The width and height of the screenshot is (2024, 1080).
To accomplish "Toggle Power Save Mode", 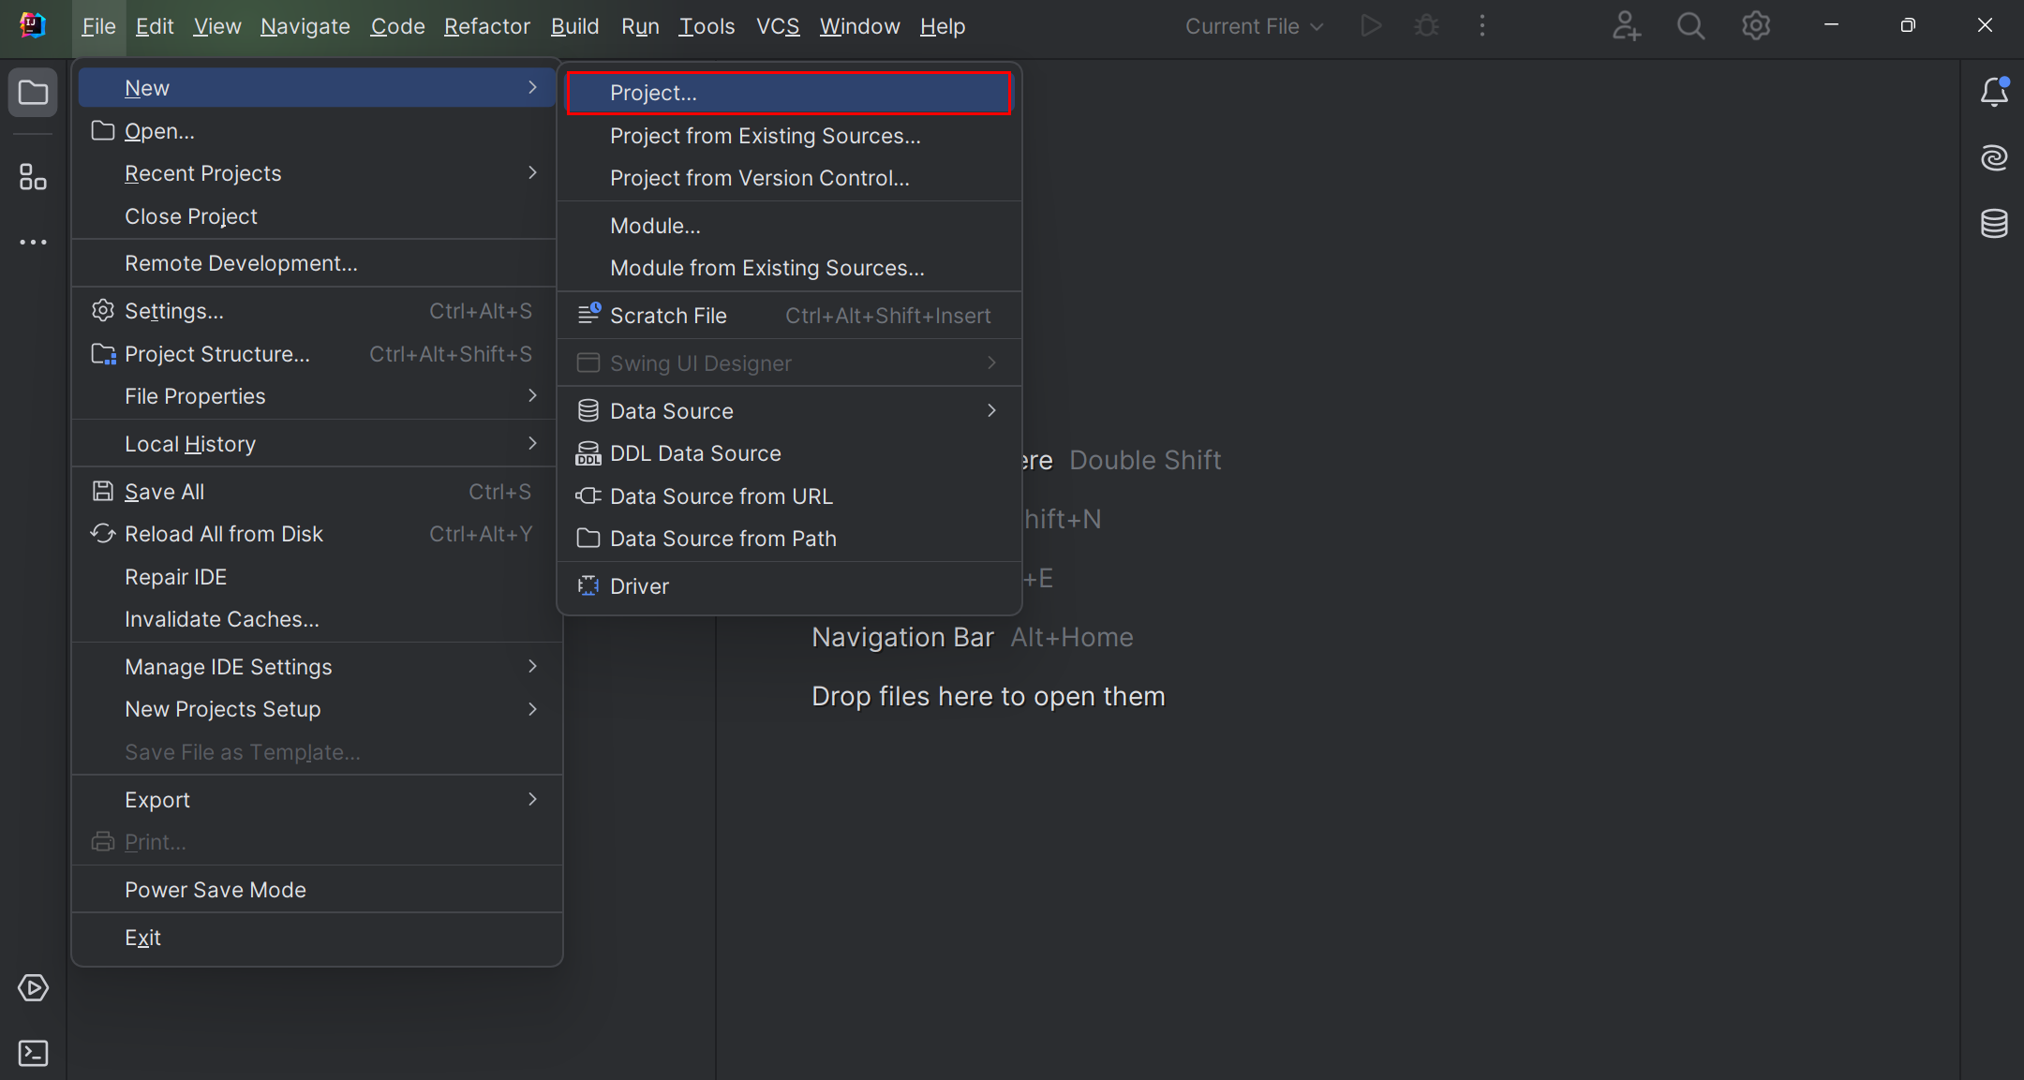I will click(216, 890).
